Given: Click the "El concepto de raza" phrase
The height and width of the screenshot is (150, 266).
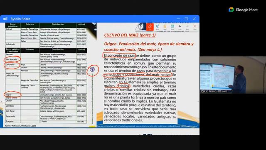Looking at the screenshot, I should (119, 55).
